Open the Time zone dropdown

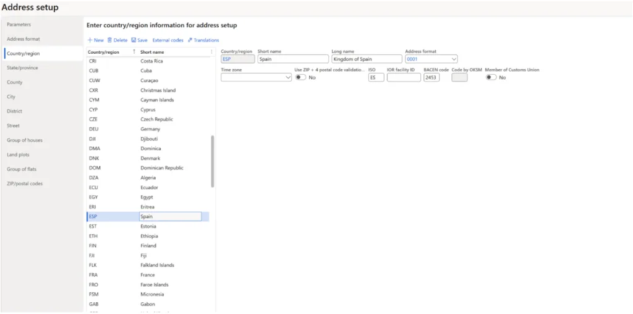pos(287,78)
